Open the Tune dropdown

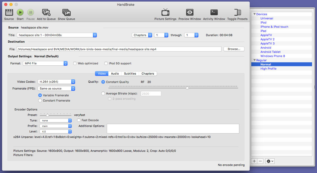coord(55,121)
